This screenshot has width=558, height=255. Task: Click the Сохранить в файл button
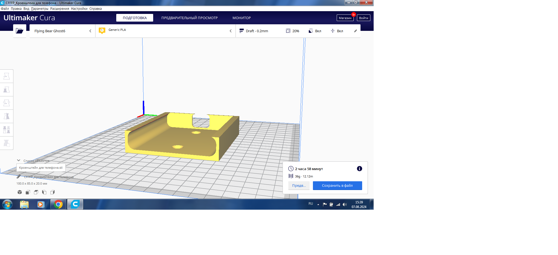[337, 186]
